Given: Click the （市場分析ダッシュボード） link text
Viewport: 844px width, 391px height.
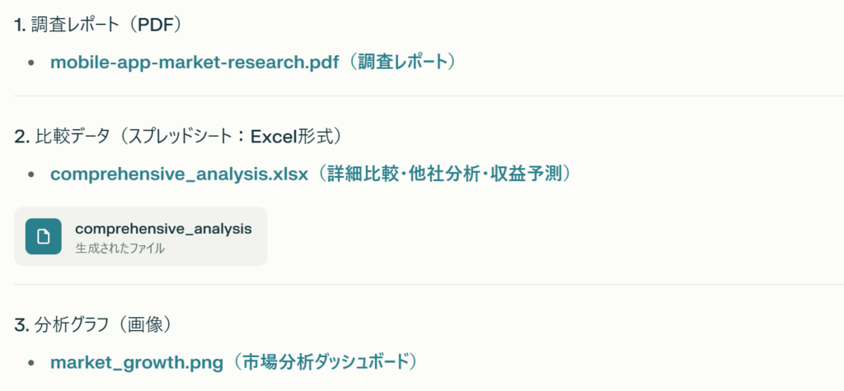Looking at the screenshot, I should tap(325, 362).
